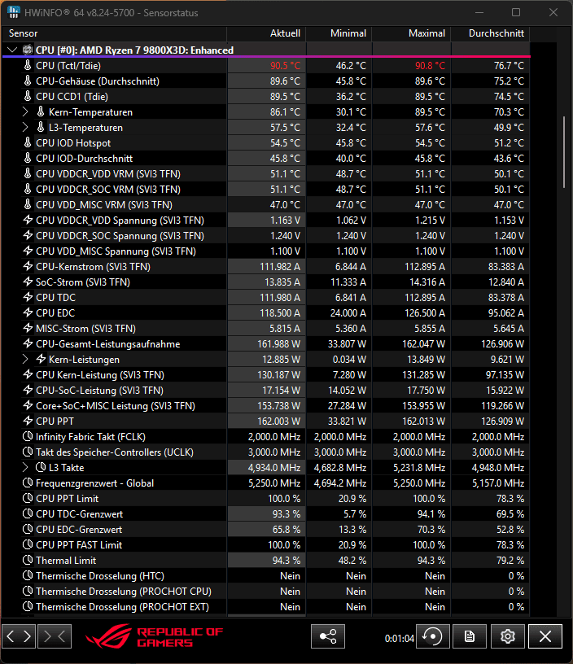Select the CPU VDD_MISC Spannung row

point(266,251)
